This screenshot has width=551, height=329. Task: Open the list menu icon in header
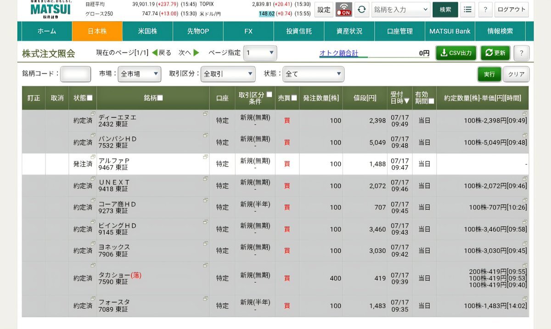point(467,9)
